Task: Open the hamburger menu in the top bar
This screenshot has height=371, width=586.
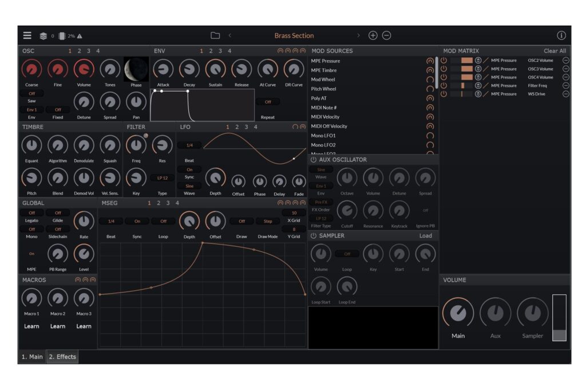Action: tap(26, 35)
